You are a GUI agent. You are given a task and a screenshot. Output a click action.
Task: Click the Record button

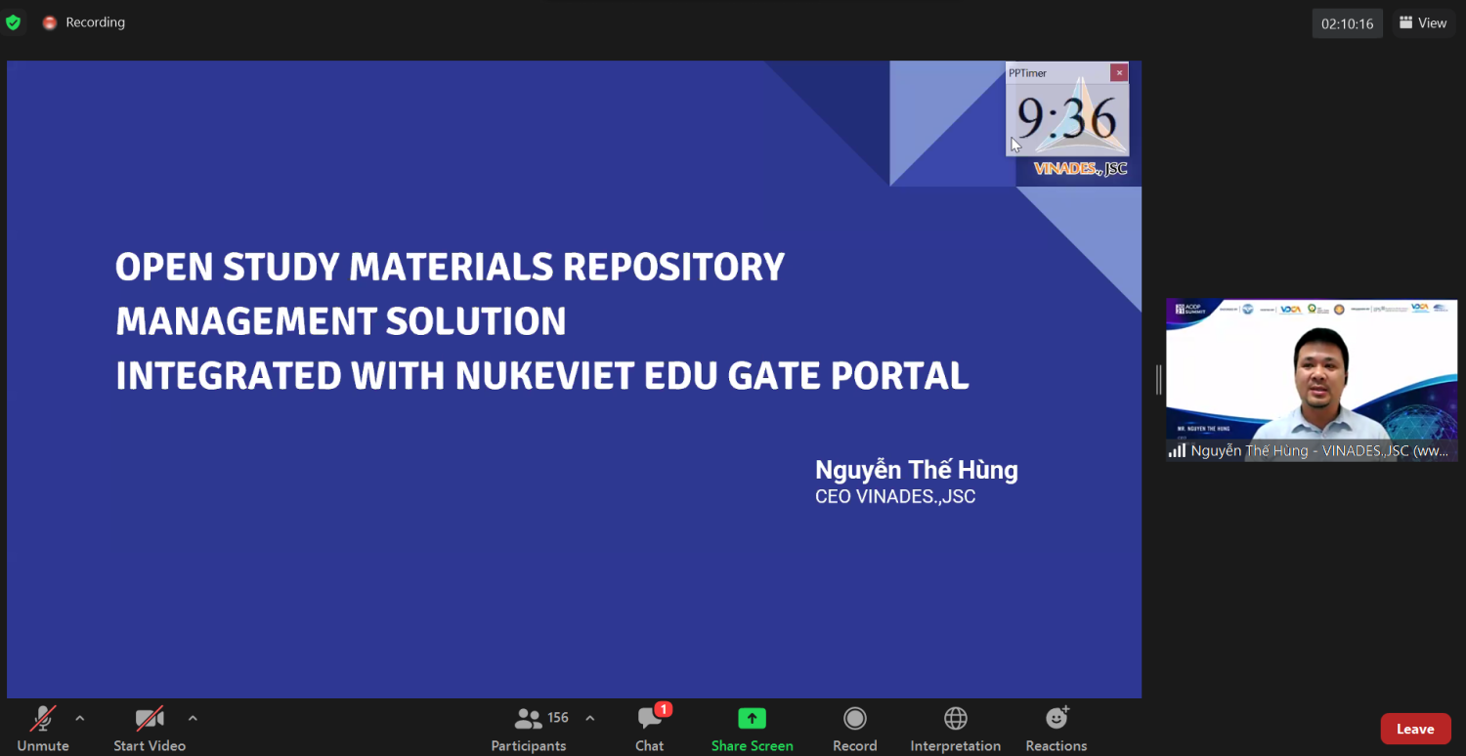point(855,729)
